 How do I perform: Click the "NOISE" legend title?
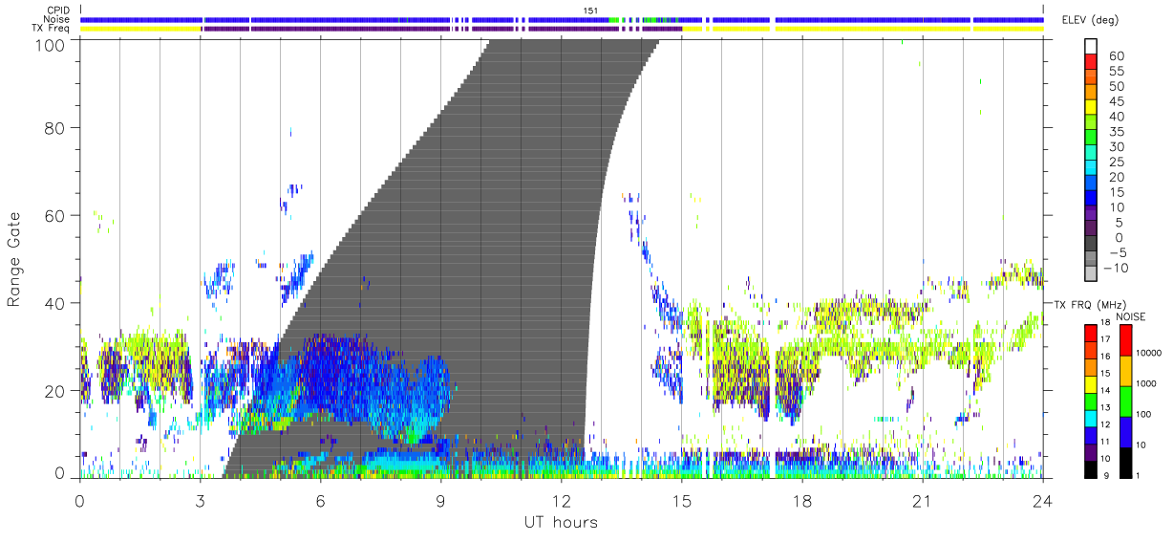pos(1130,316)
